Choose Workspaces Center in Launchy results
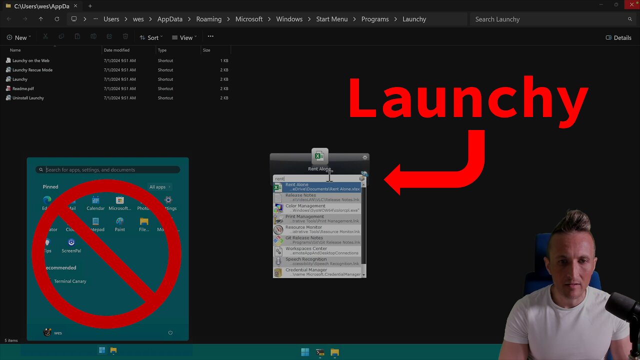This screenshot has height=360, width=640. 317,251
